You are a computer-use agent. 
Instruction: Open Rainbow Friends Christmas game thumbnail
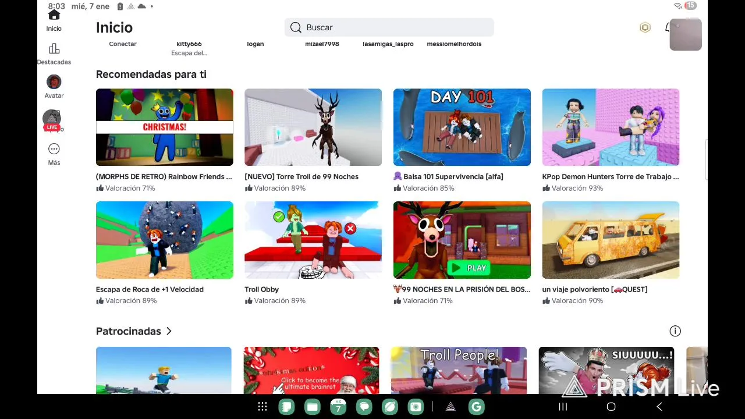[x=165, y=127]
